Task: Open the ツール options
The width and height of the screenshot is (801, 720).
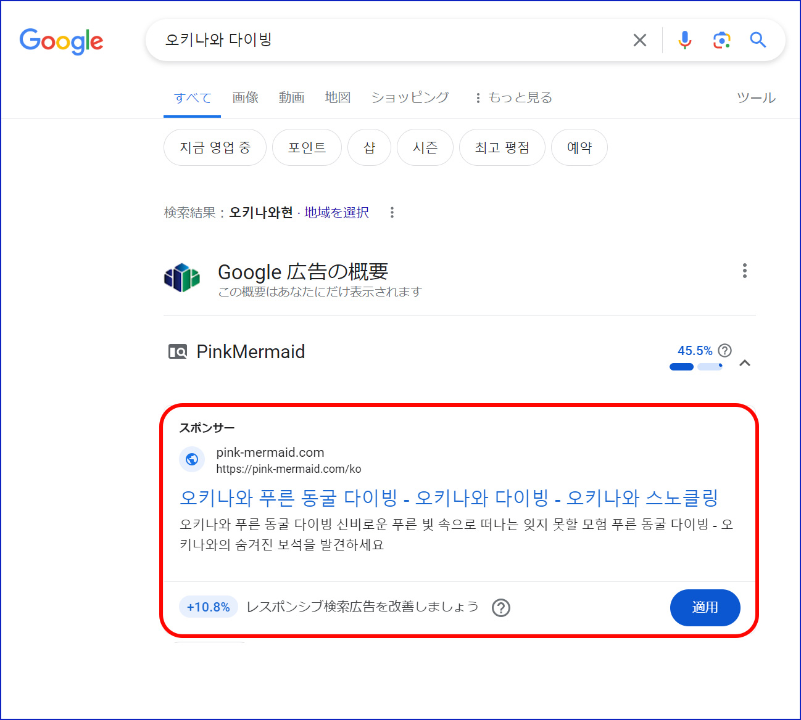Action: pyautogui.click(x=756, y=98)
